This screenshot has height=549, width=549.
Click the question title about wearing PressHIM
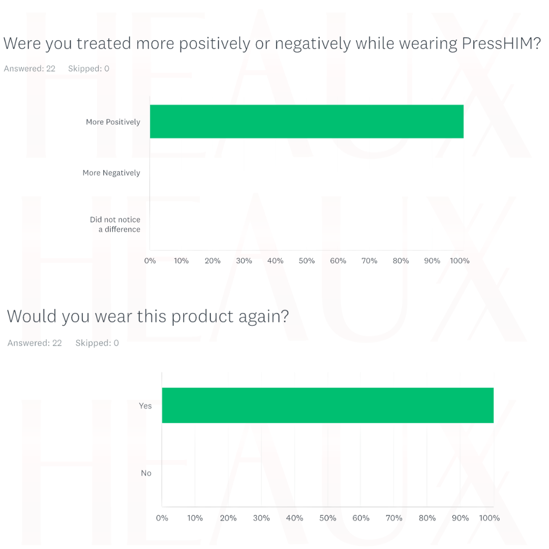[271, 44]
